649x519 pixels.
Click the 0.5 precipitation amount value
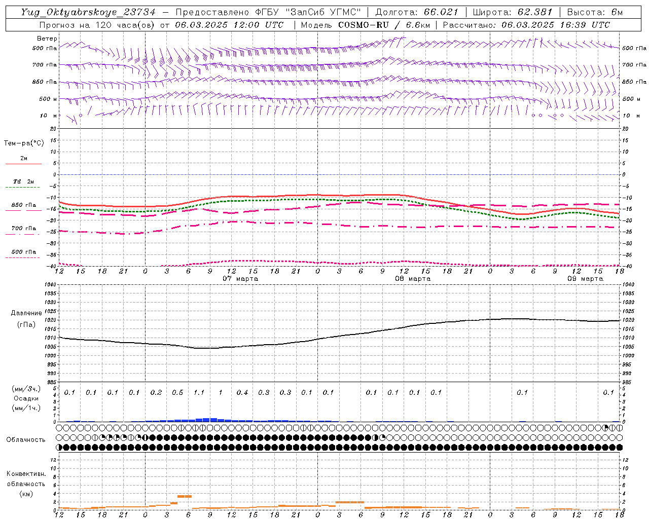point(177,392)
